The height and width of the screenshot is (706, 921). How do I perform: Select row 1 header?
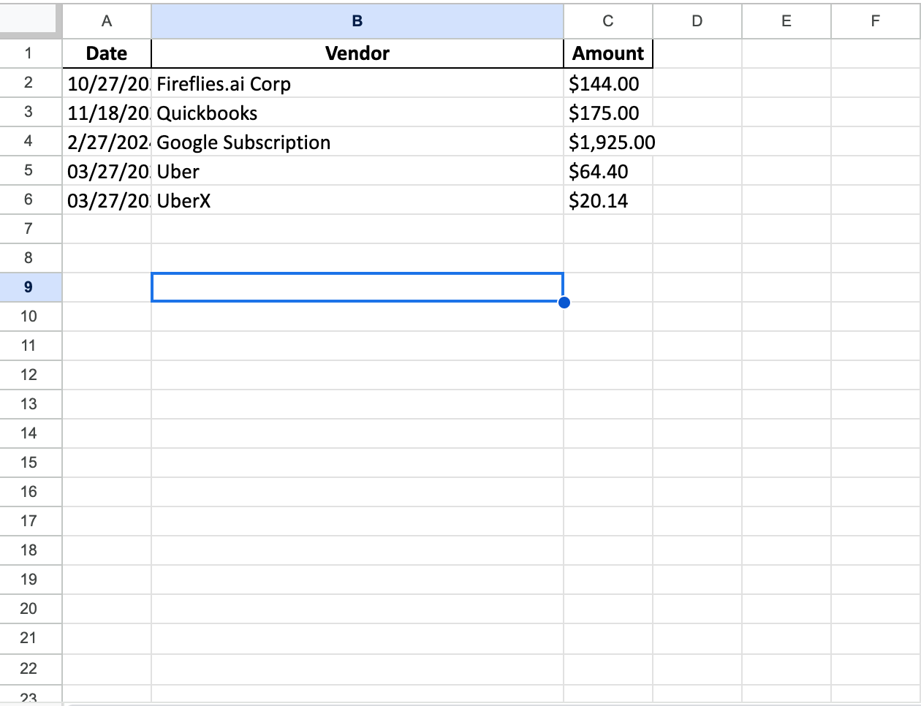(x=31, y=53)
